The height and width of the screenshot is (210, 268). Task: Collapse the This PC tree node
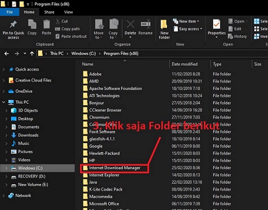(x=4, y=102)
